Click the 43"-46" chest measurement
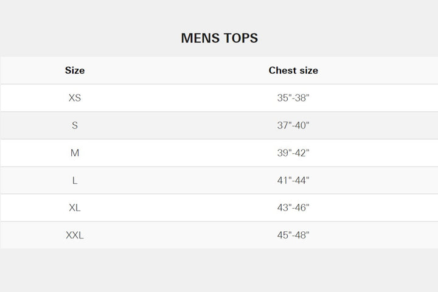The image size is (438, 292). click(x=293, y=207)
